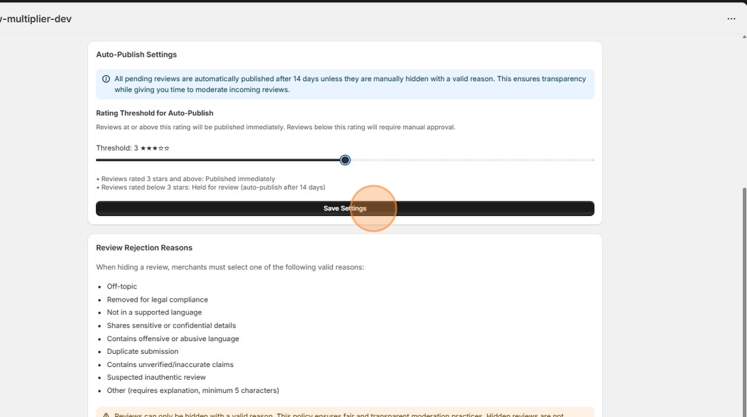Click the info circle icon in the blue banner
The width and height of the screenshot is (747, 417).
tap(106, 78)
